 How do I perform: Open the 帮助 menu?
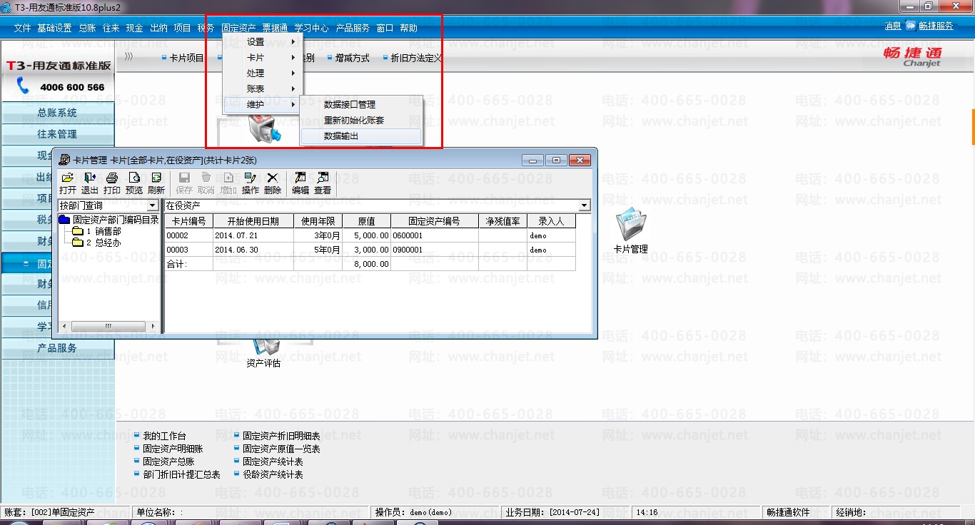pos(408,29)
